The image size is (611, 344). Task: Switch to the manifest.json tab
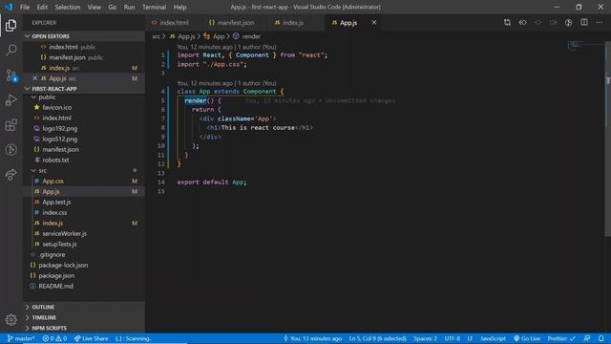pos(235,23)
